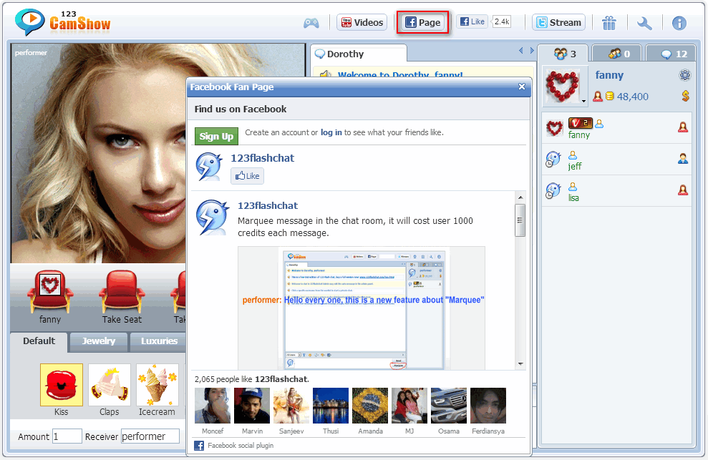This screenshot has width=708, height=460.
Task: Open the games controller icon
Action: click(311, 23)
